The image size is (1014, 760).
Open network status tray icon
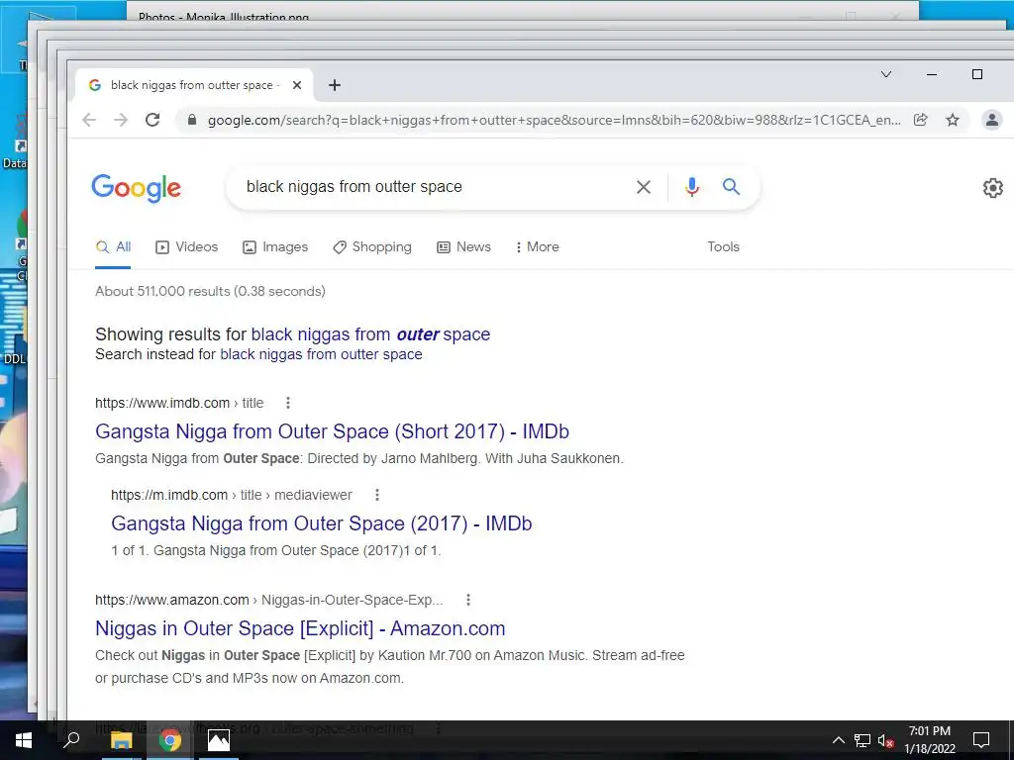(862, 740)
